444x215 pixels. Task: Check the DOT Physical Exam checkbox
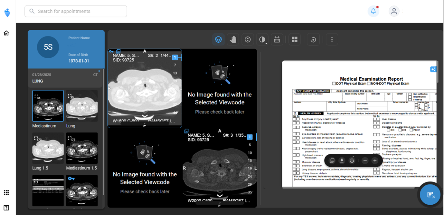(x=334, y=83)
